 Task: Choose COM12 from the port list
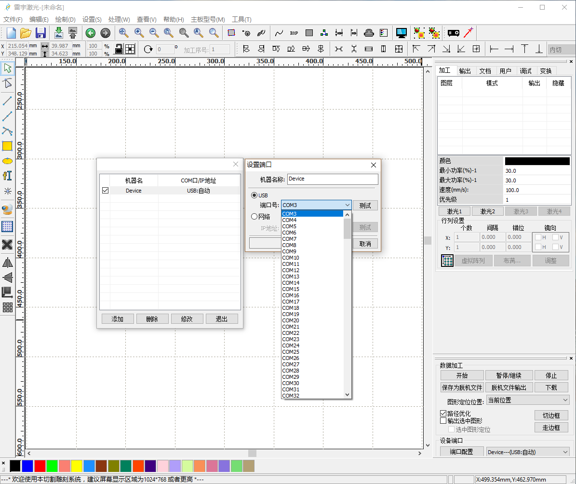312,270
